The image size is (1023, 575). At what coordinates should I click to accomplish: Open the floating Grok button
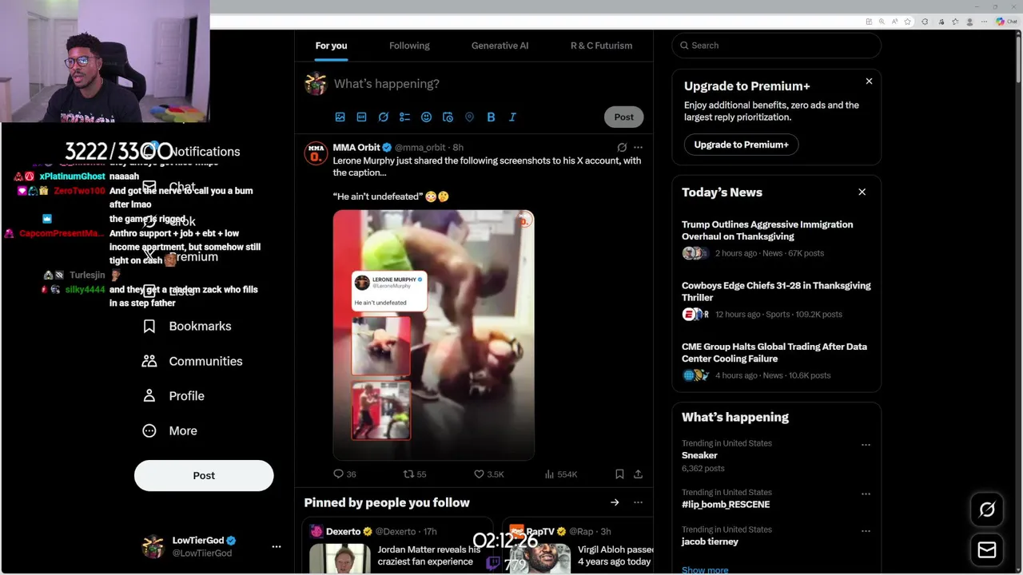[x=987, y=510]
